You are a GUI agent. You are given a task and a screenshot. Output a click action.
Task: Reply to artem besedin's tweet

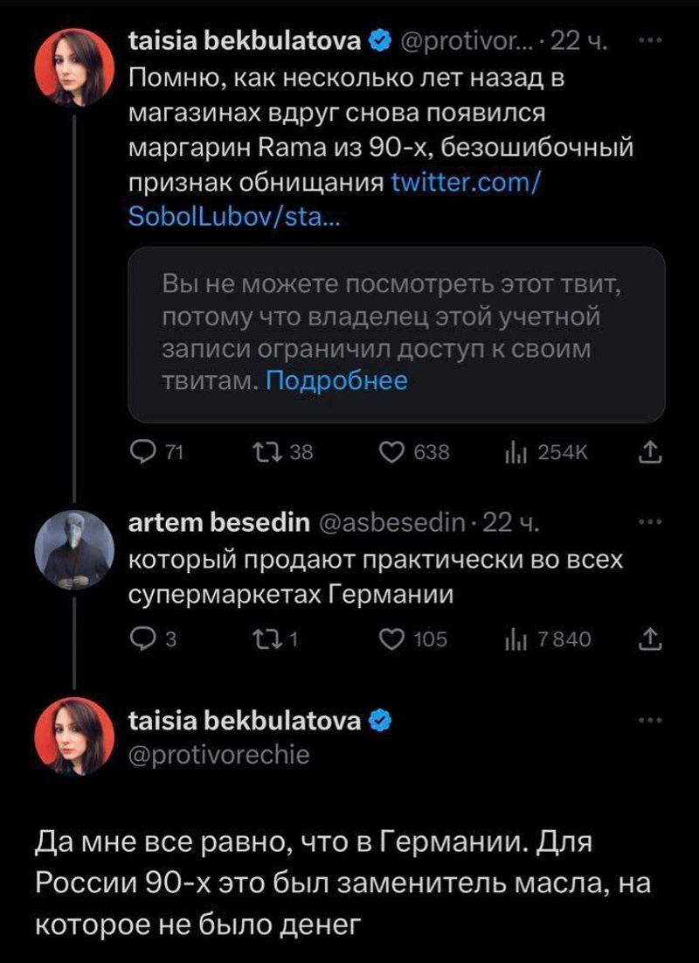141,639
